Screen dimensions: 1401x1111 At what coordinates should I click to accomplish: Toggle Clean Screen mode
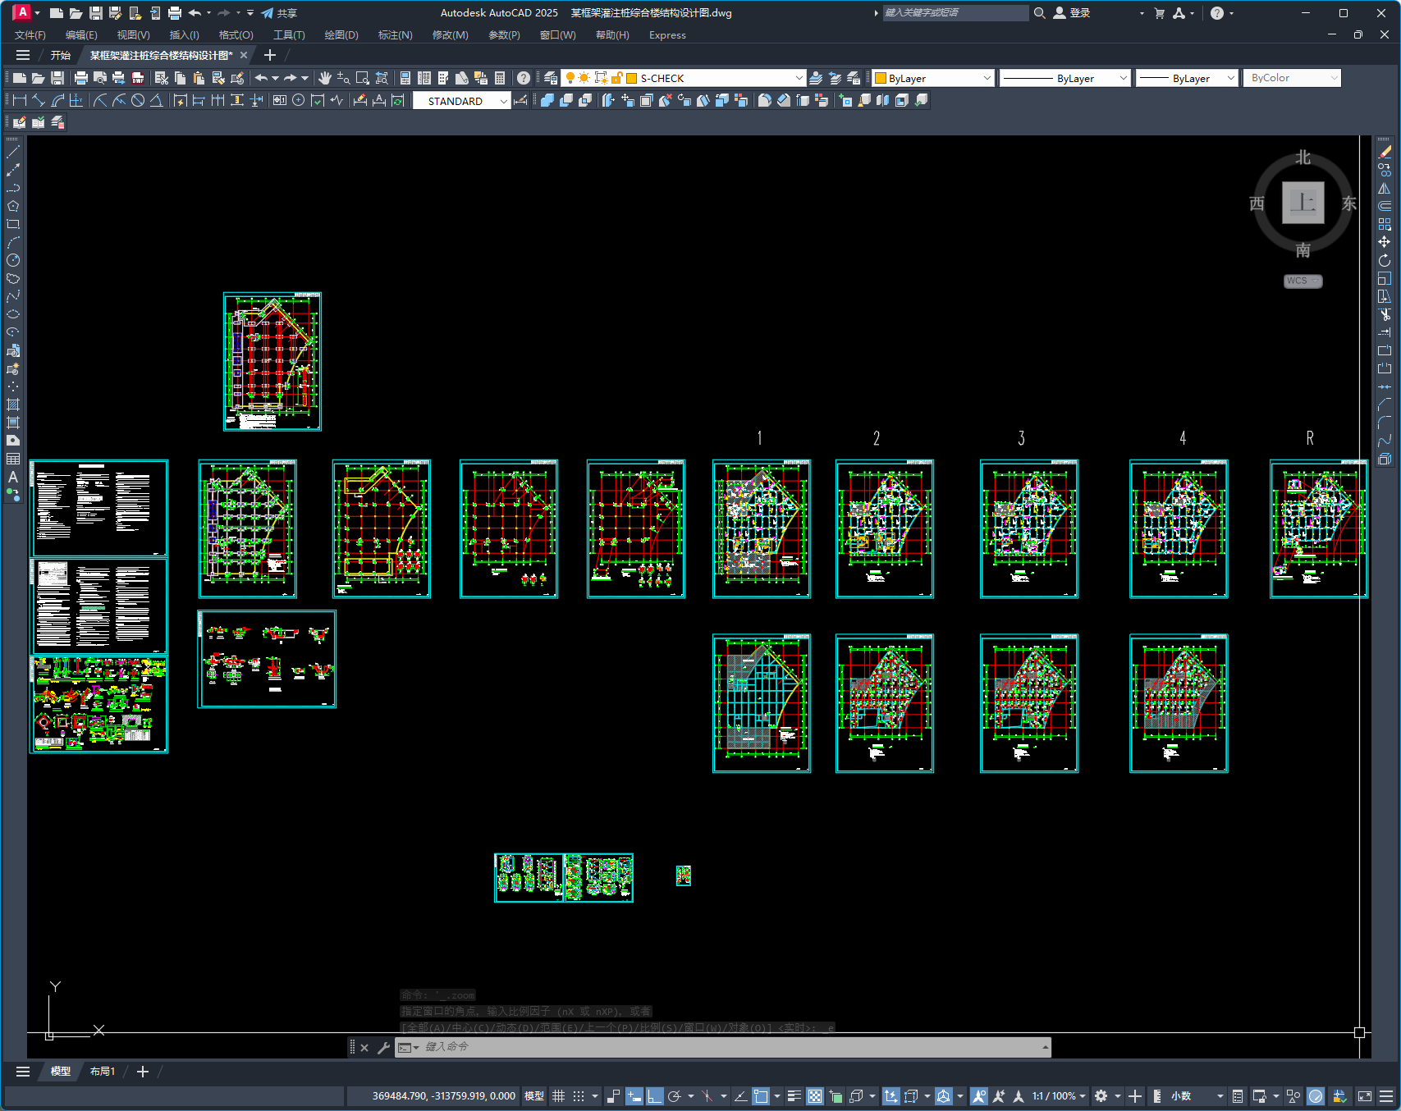1365,1096
